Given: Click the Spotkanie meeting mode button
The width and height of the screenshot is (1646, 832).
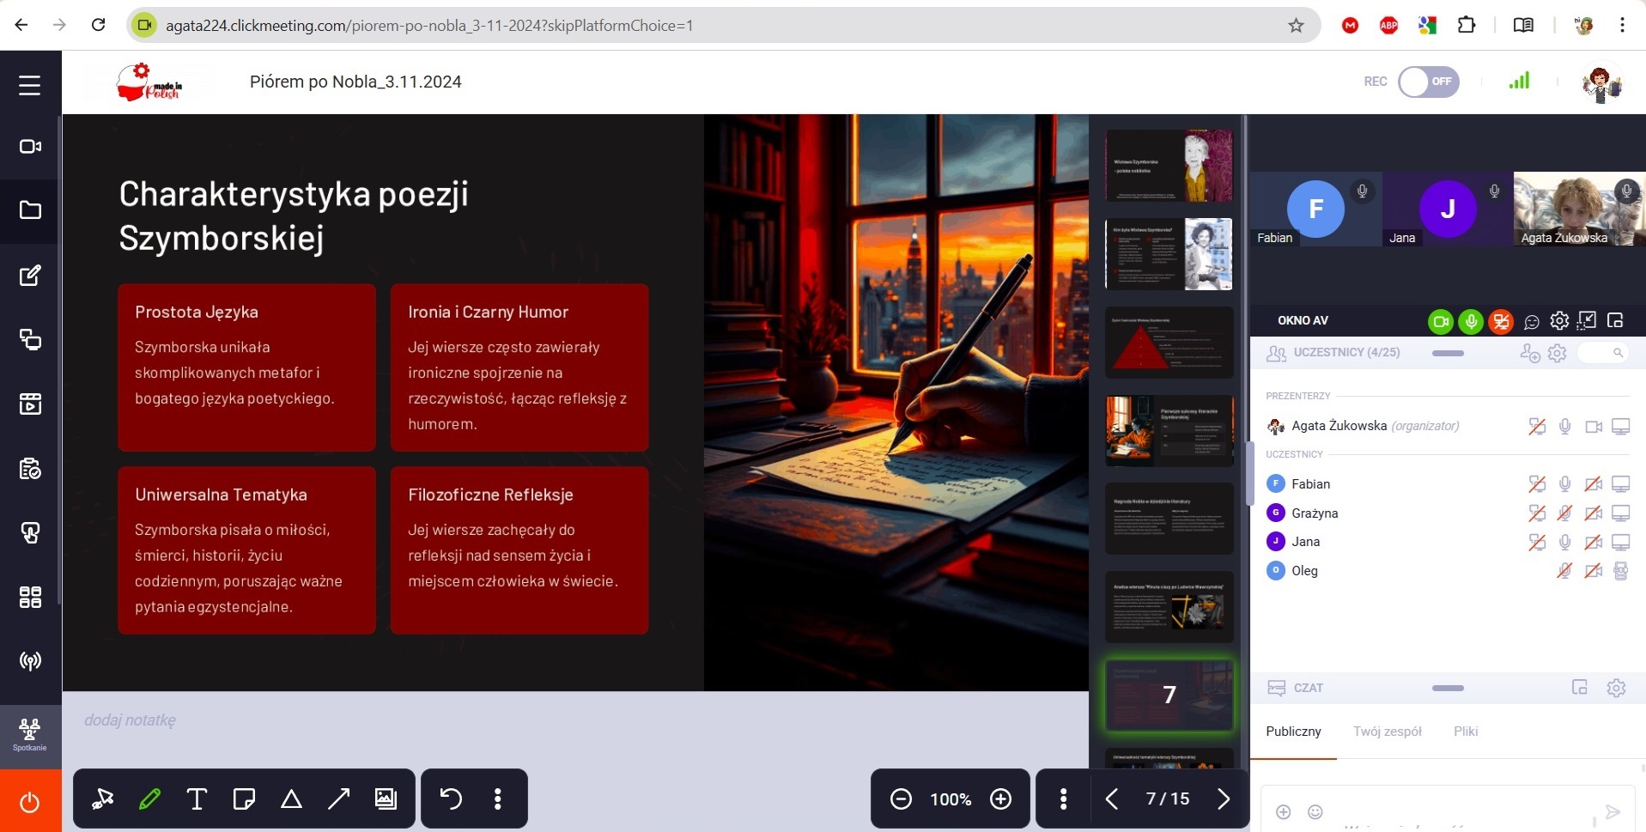Looking at the screenshot, I should pos(30,736).
